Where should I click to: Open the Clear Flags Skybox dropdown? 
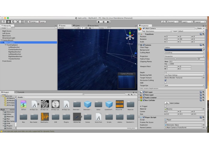184,47
